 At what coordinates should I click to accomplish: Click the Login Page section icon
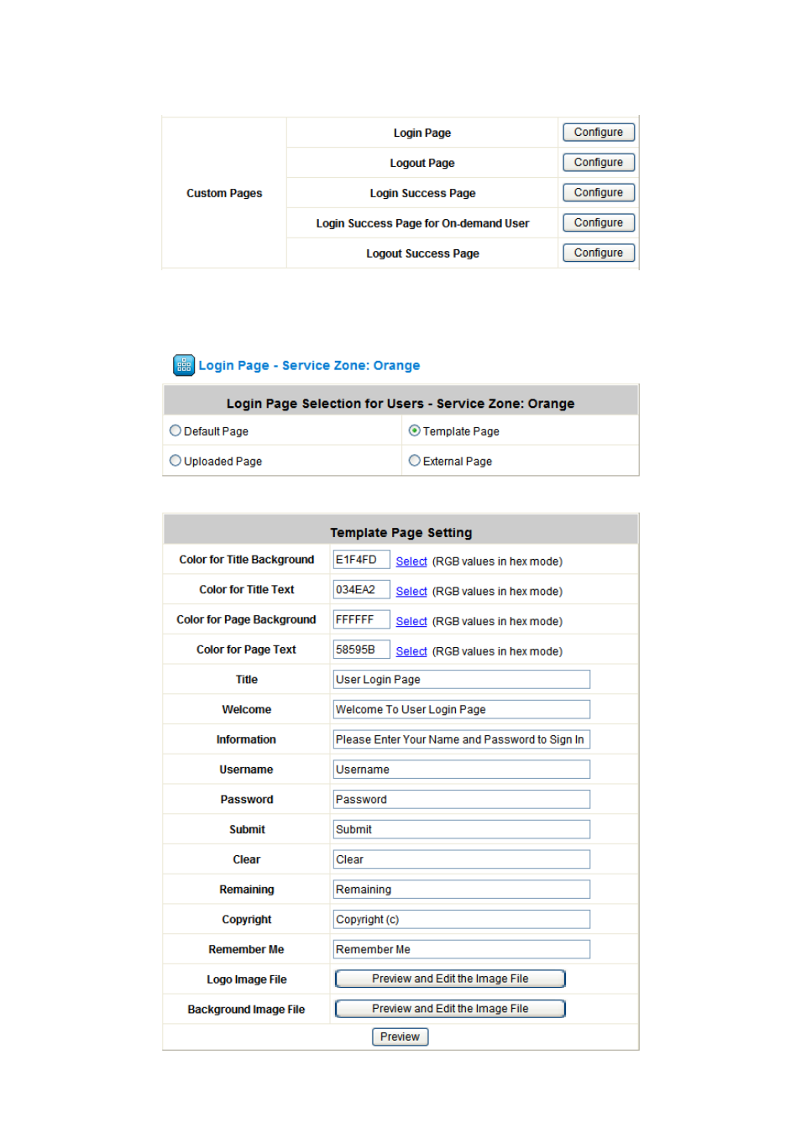(x=183, y=365)
